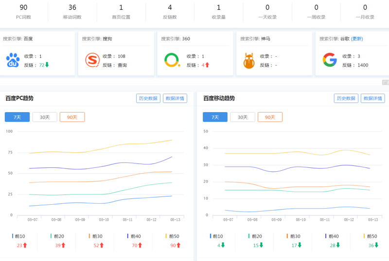389x261 pixels.
Task: Click the small icon at right edge below Google card
Action: pyautogui.click(x=385, y=82)
